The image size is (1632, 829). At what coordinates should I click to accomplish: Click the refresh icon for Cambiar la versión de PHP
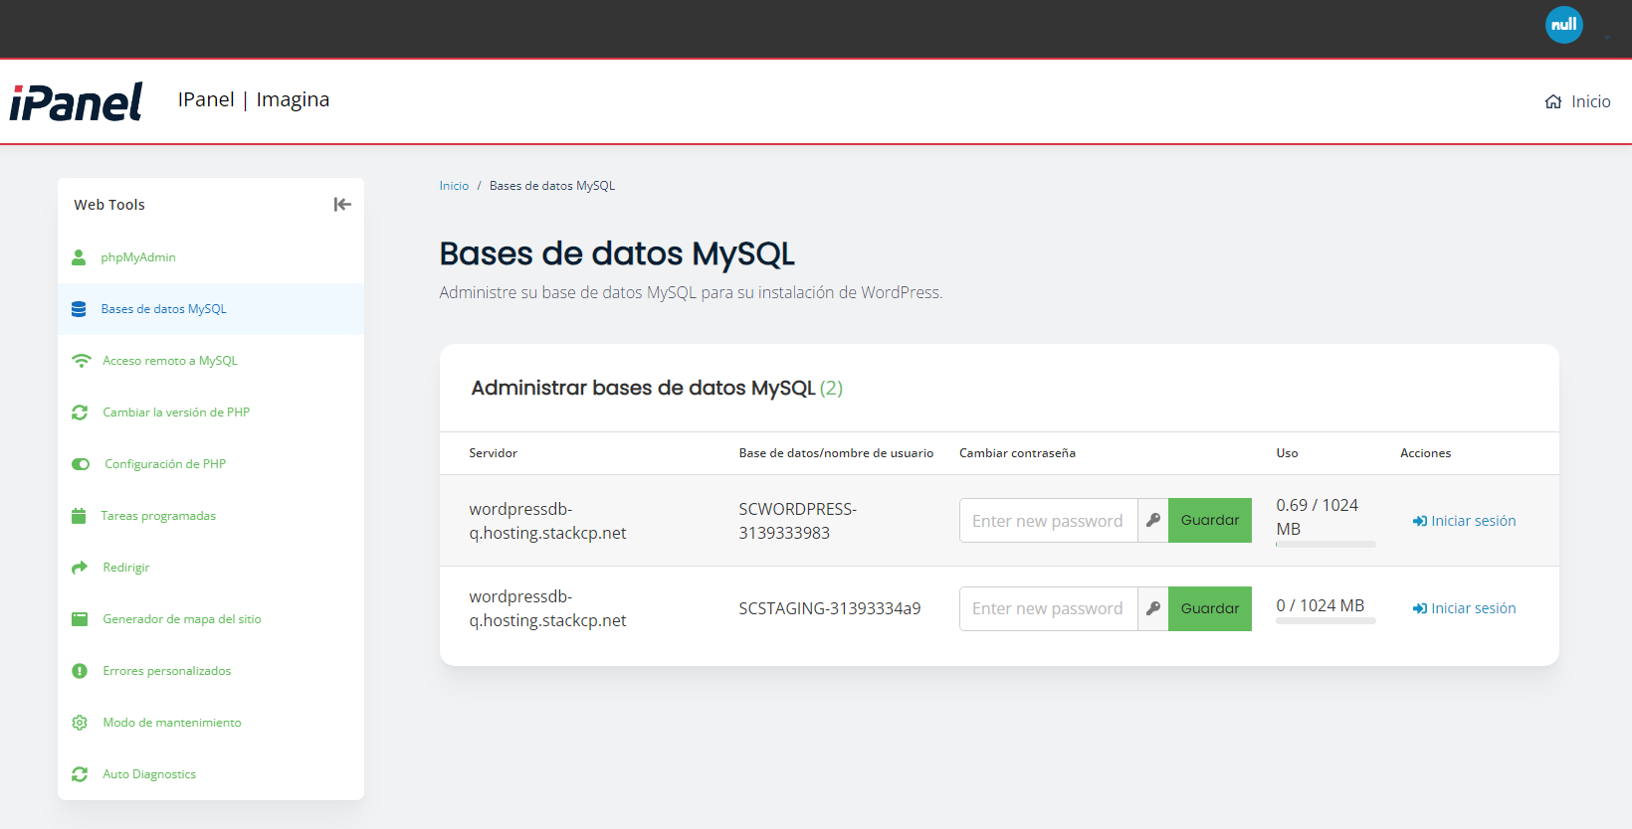80,413
